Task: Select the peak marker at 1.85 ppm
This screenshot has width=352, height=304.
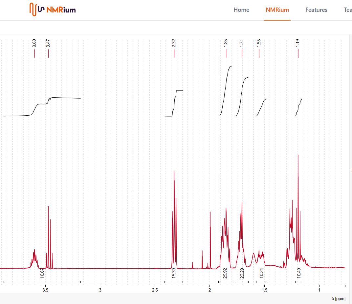Action: (226, 54)
